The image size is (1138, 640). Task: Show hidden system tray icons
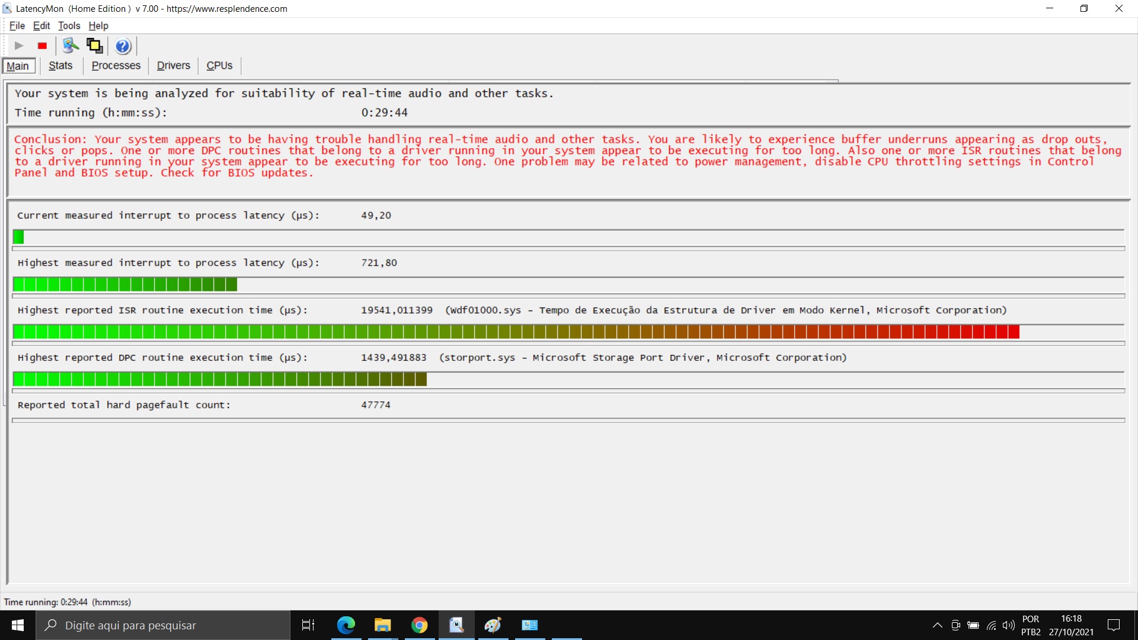coord(937,625)
